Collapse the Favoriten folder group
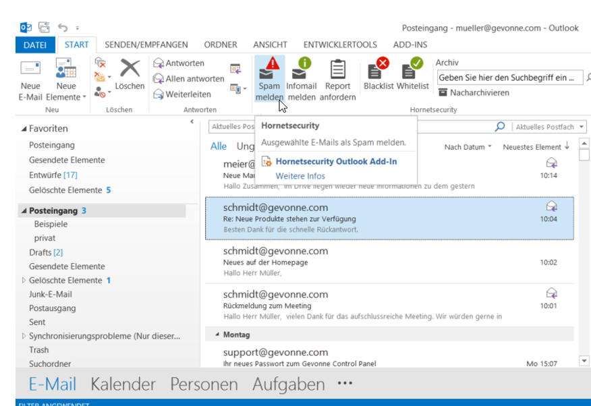This screenshot has width=591, height=406. tap(25, 129)
